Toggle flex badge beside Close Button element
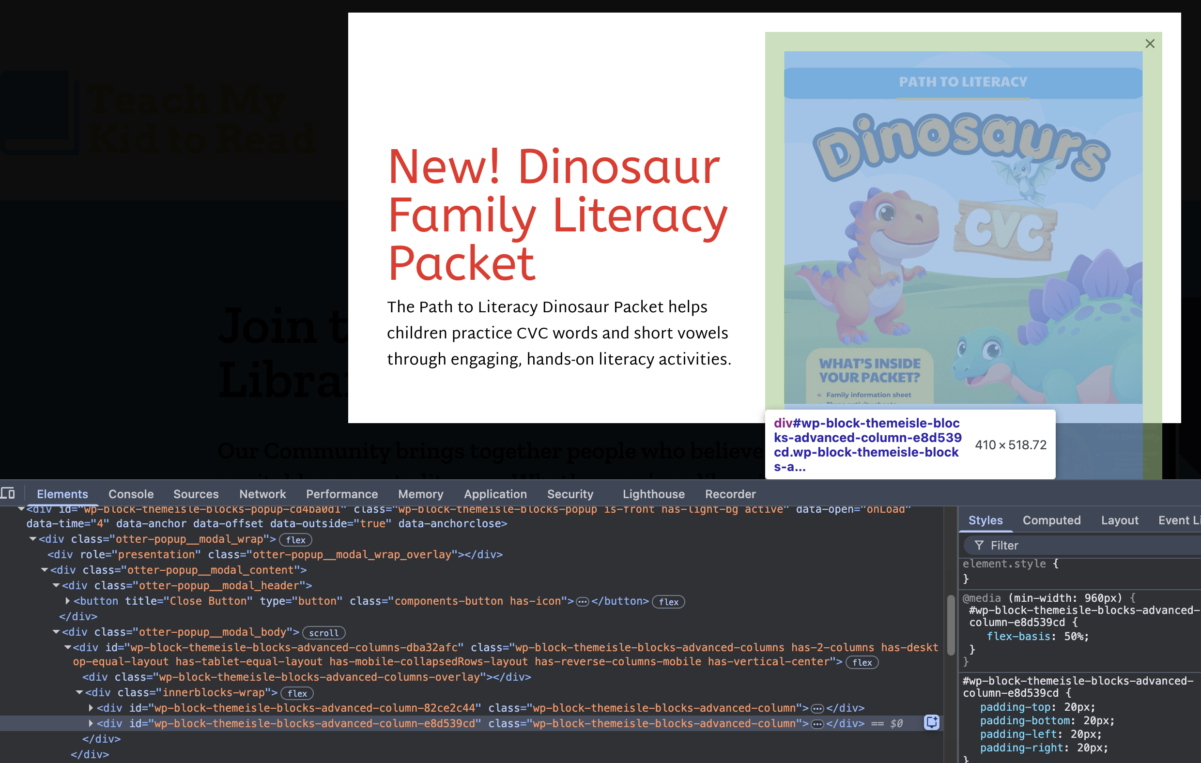The width and height of the screenshot is (1201, 763). pos(668,602)
